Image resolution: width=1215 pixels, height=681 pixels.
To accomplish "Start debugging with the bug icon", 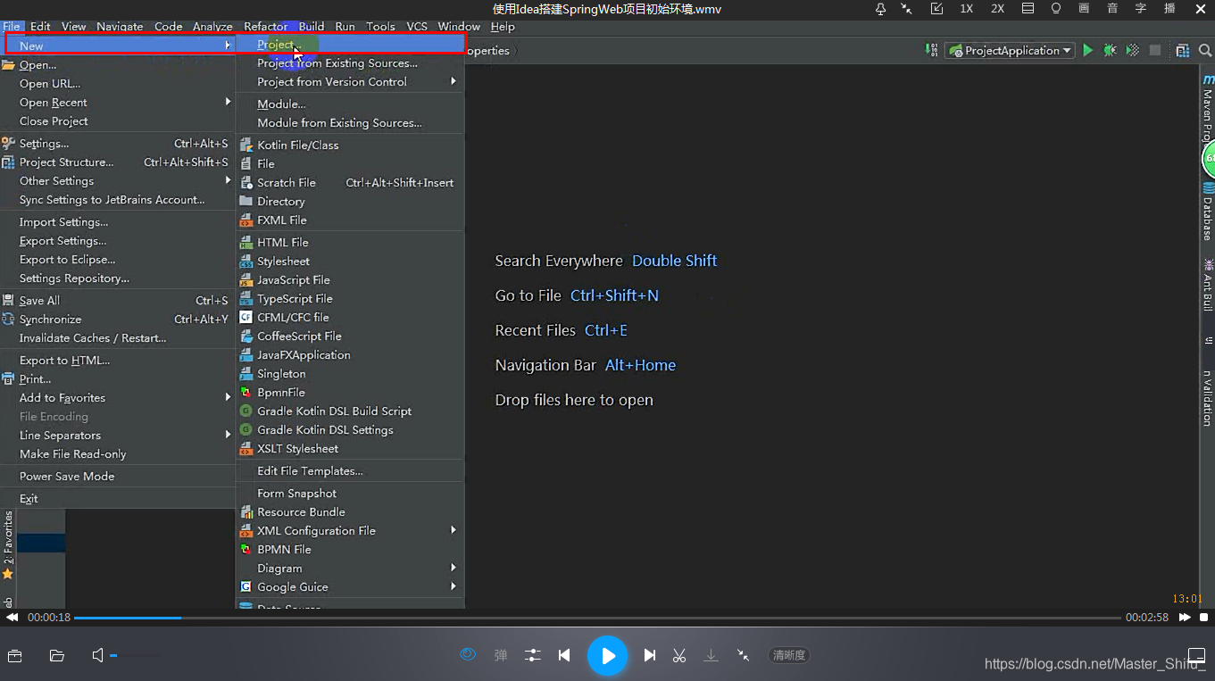I will [1110, 51].
